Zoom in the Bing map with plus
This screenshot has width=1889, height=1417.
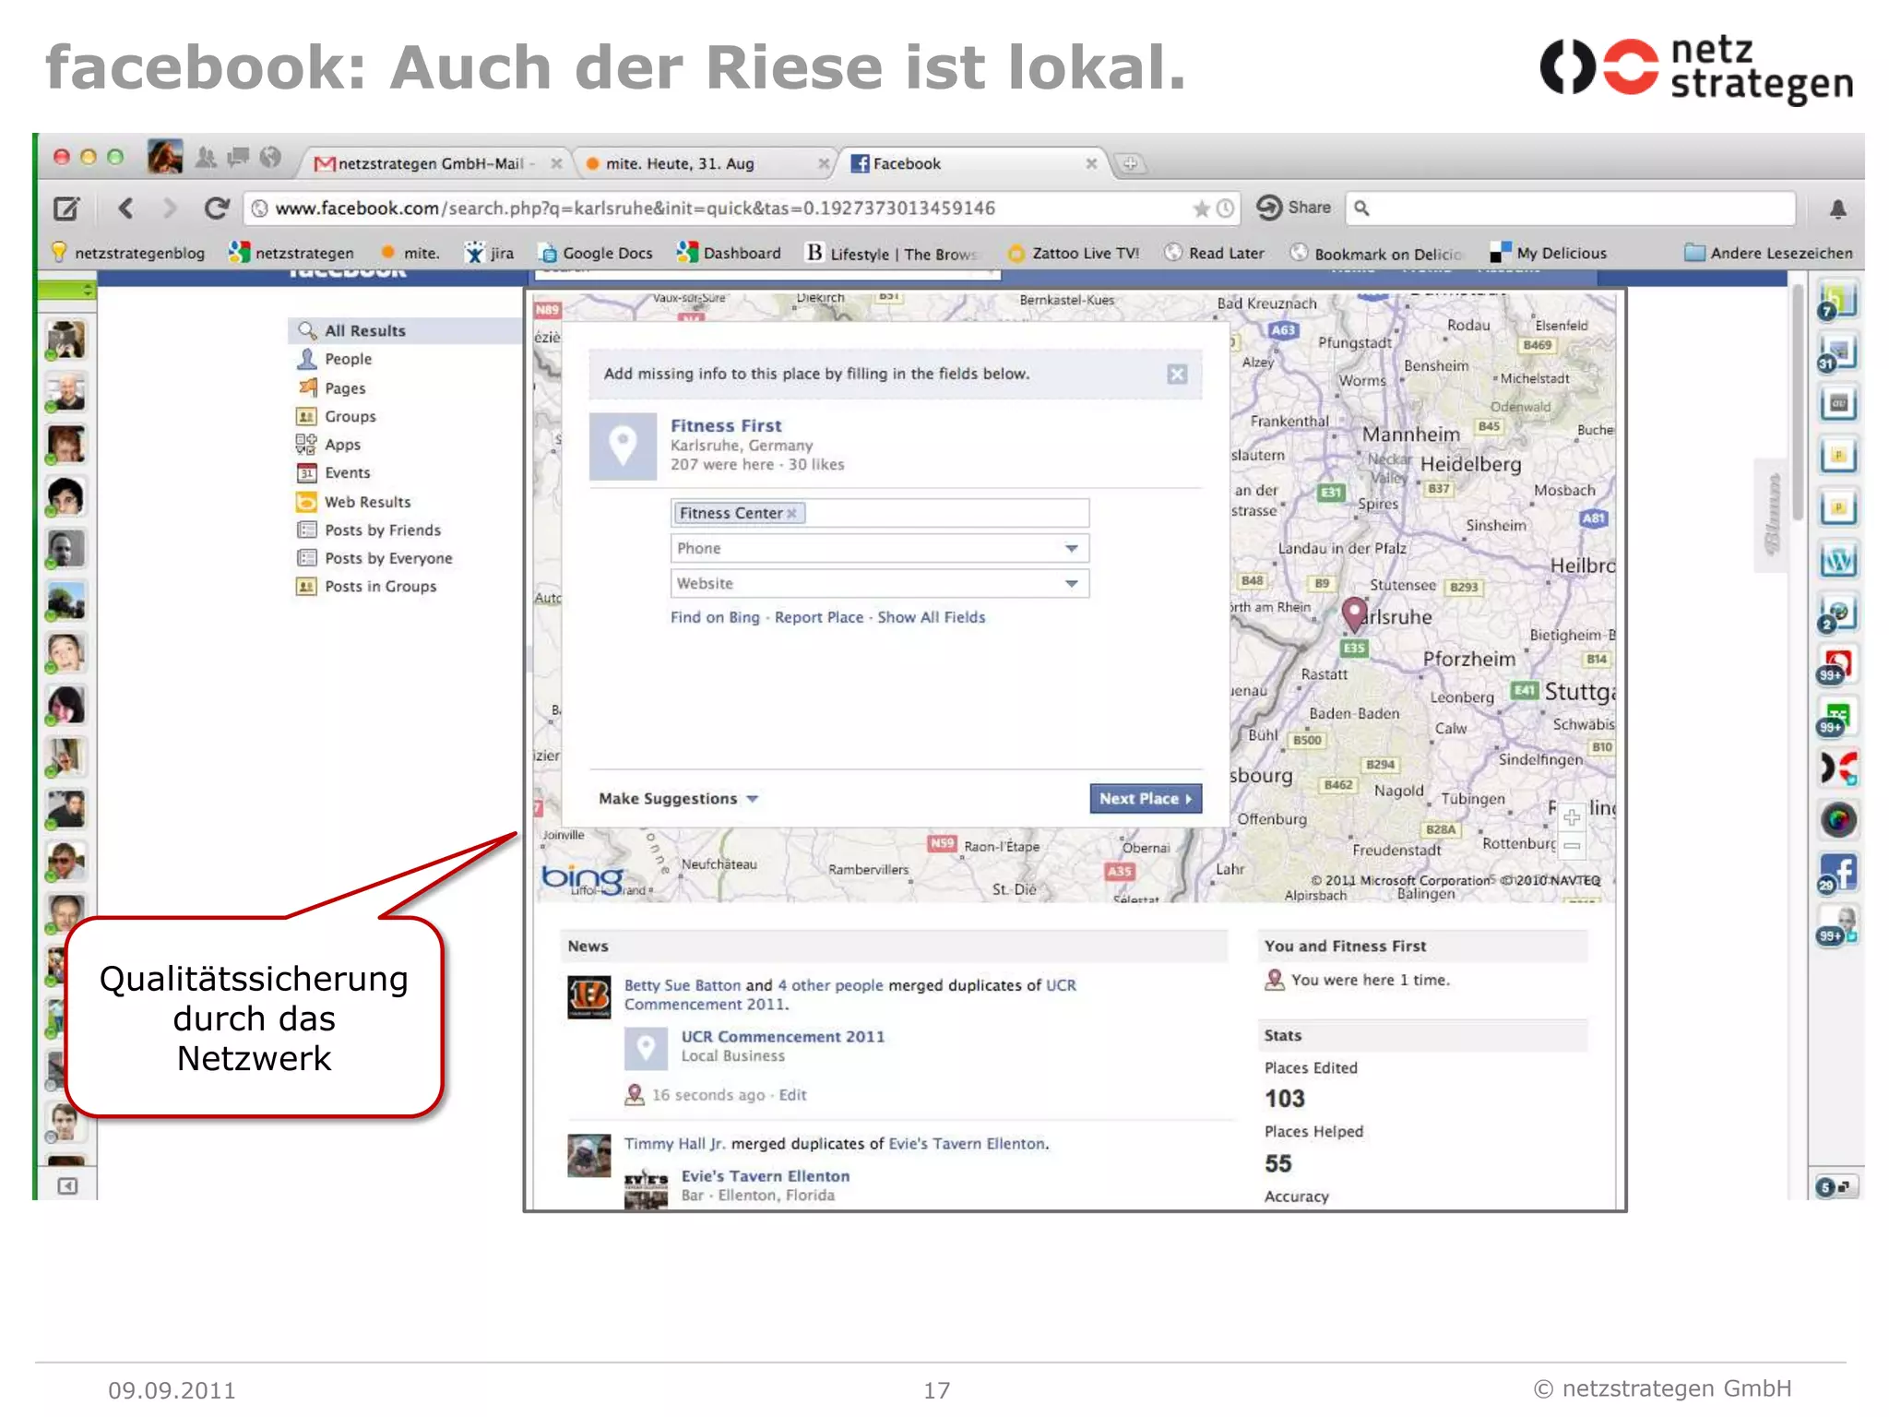coord(1573,816)
